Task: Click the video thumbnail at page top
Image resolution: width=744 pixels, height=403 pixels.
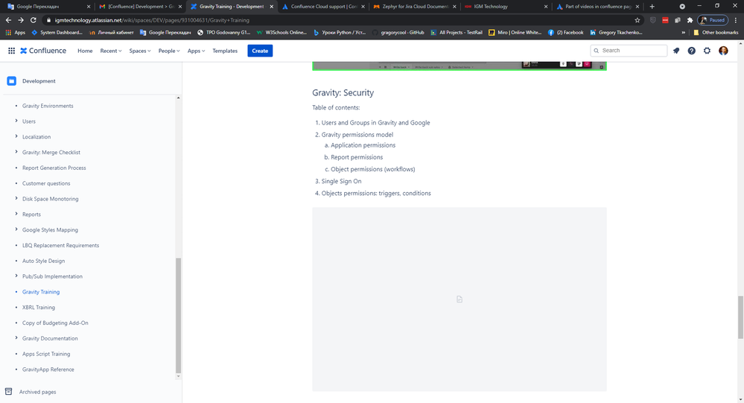Action: pos(460,66)
